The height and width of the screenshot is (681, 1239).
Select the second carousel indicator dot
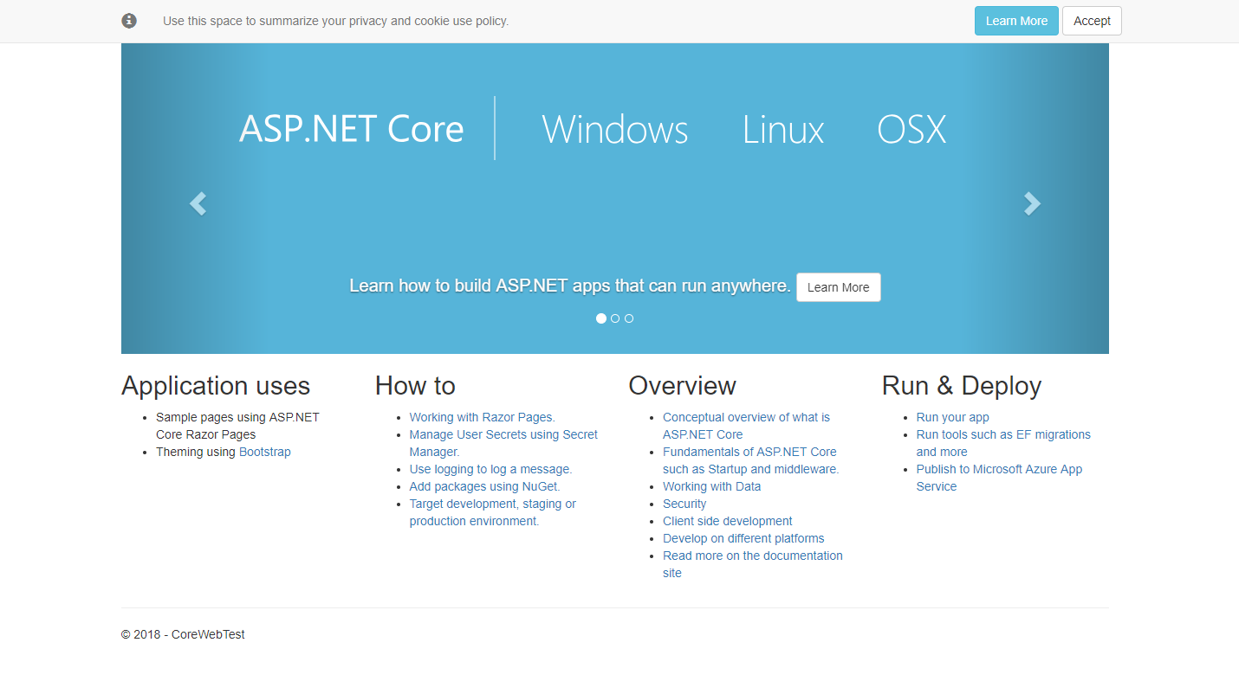point(615,318)
